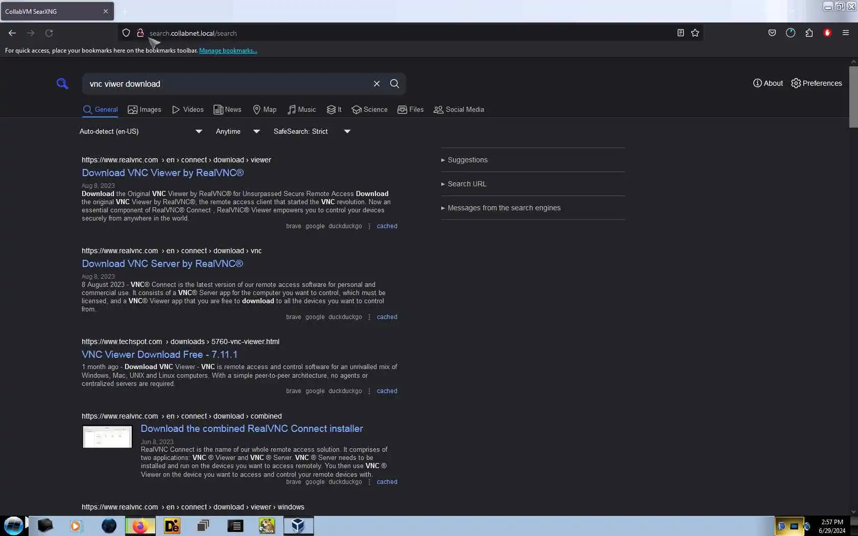Switch to the Images tab
The width and height of the screenshot is (858, 536).
(x=145, y=110)
